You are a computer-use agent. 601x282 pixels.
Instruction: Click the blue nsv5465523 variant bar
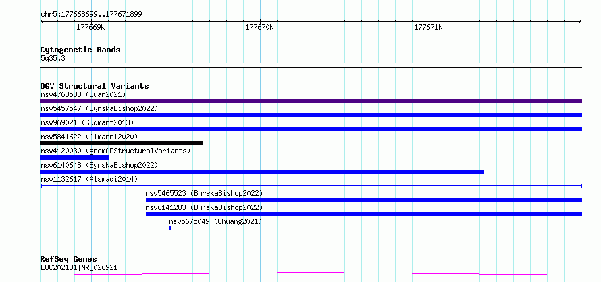pyautogui.click(x=364, y=200)
